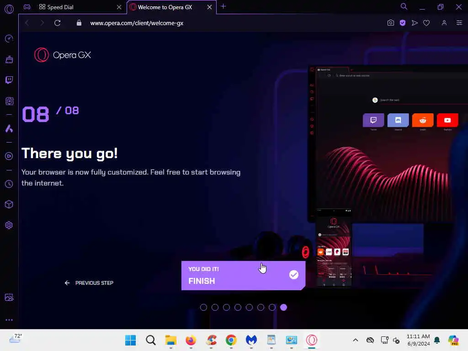
Task: Open Malwarebytes from the taskbar
Action: pos(251,340)
